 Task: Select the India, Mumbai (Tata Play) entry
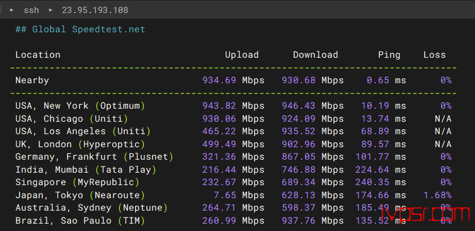click(x=86, y=170)
